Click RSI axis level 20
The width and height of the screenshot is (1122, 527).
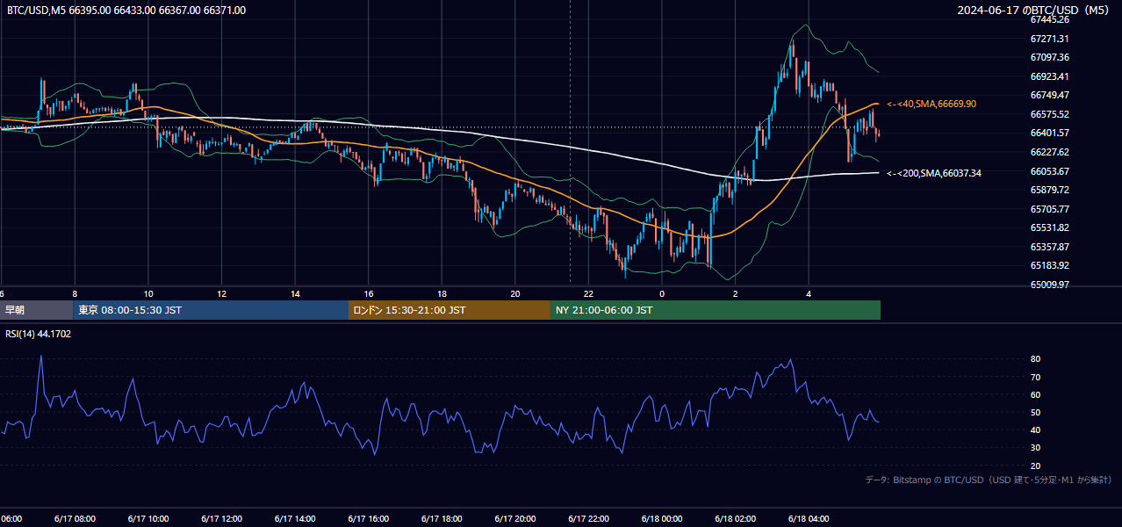[1036, 466]
